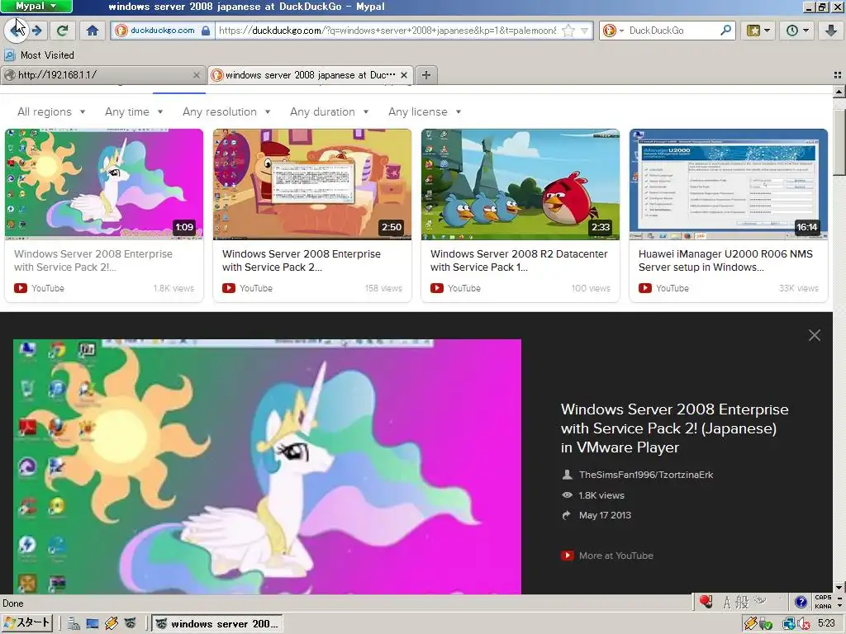
Task: Open a new tab with plus button
Action: [426, 75]
